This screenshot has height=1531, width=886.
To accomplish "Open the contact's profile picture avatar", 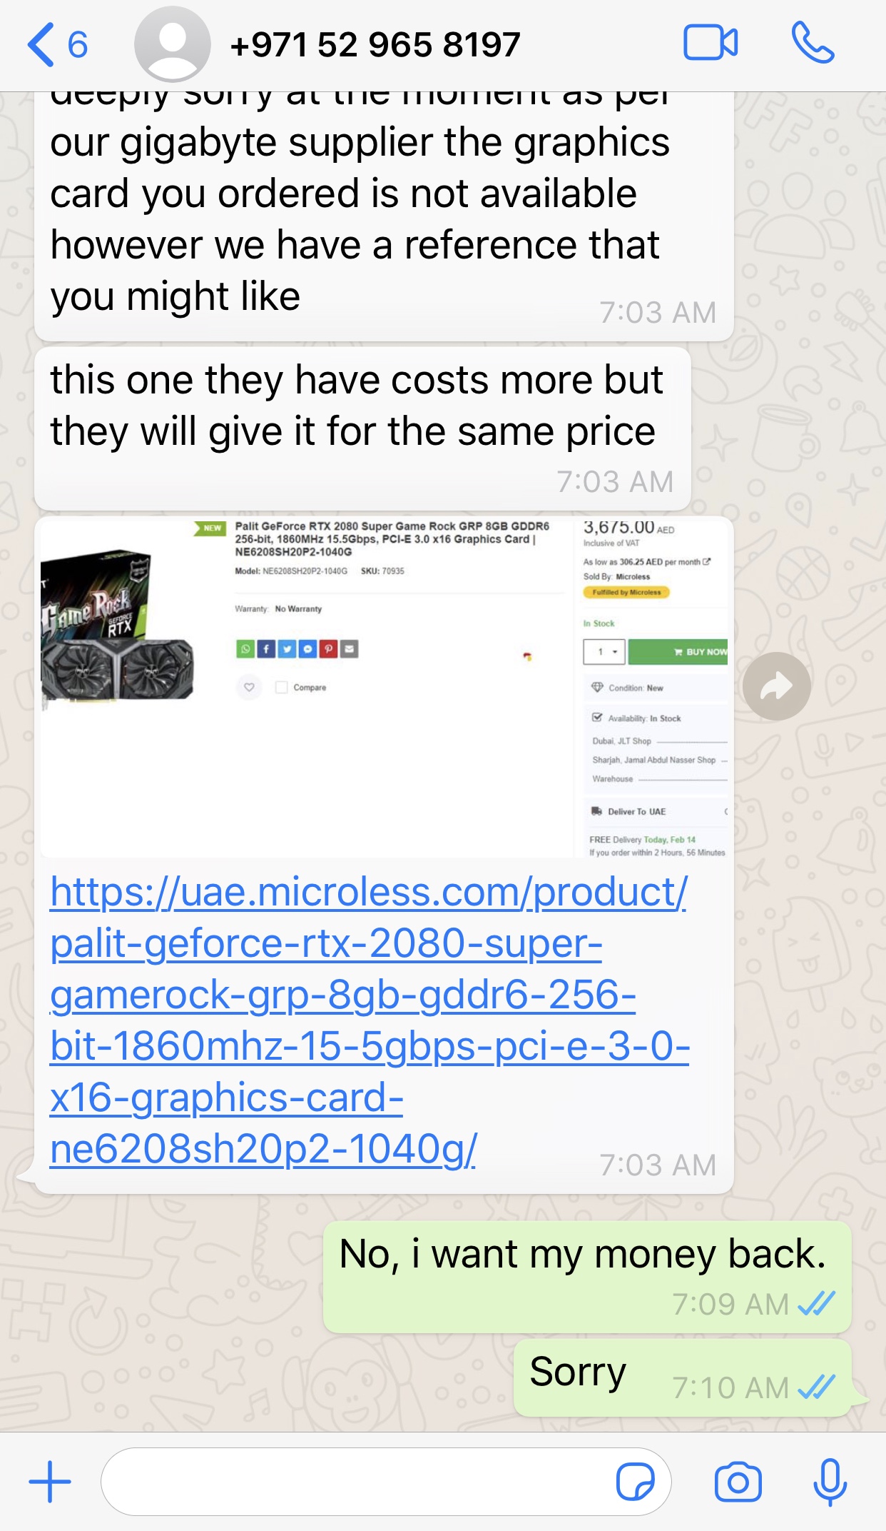I will pos(173,44).
